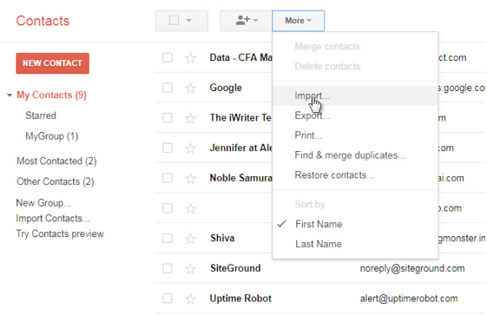Check the Uptime Robot contact checkbox
The width and height of the screenshot is (487, 322).
tap(168, 299)
